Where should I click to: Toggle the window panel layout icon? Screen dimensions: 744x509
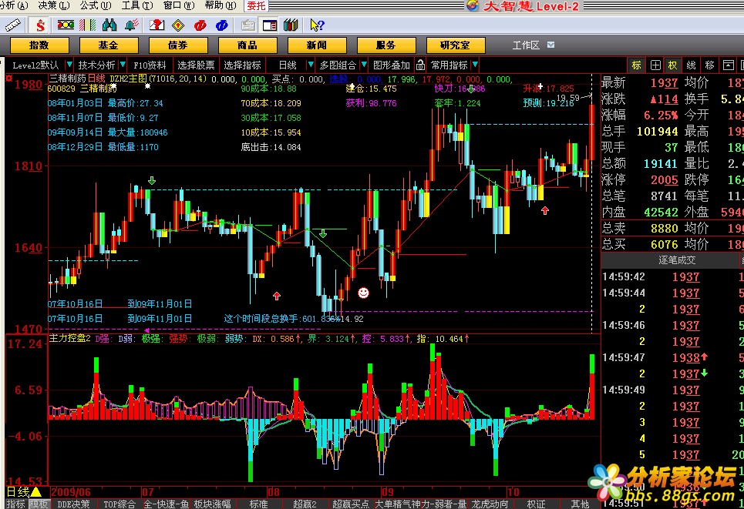(x=270, y=25)
